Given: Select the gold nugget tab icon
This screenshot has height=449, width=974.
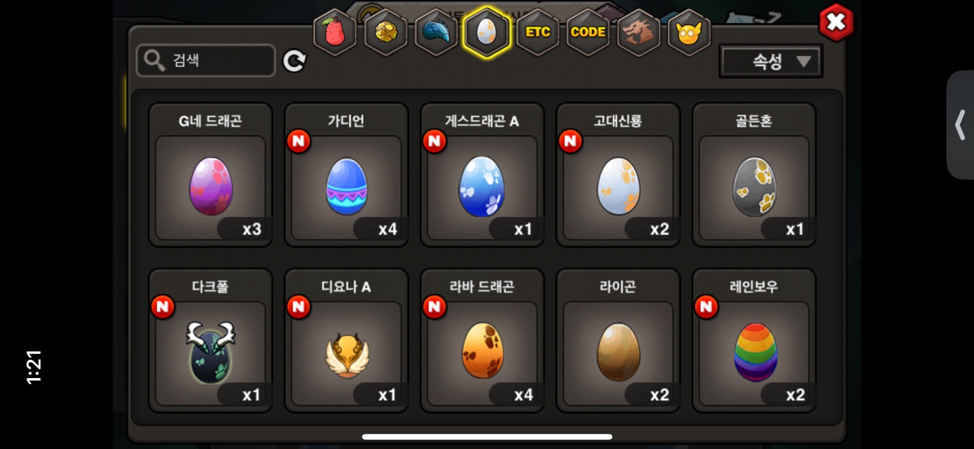Looking at the screenshot, I should pyautogui.click(x=386, y=32).
